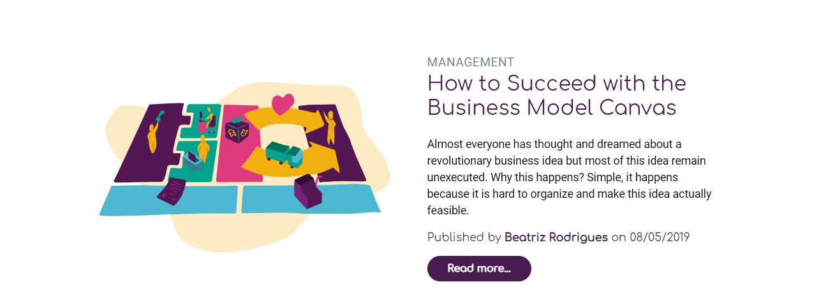Click the purple box with wings
The height and width of the screenshot is (305, 835).
(236, 130)
